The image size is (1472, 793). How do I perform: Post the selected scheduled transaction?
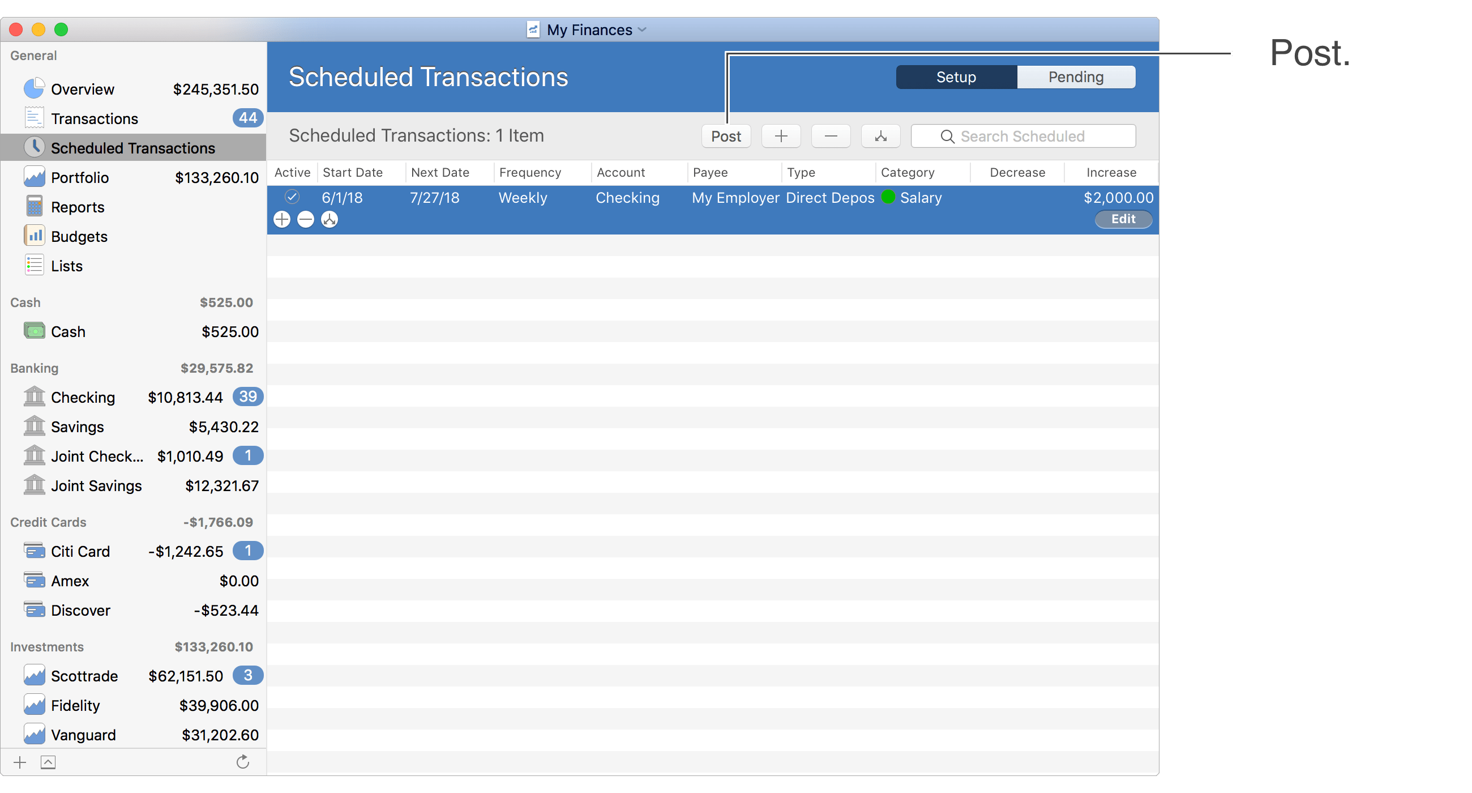coord(726,136)
